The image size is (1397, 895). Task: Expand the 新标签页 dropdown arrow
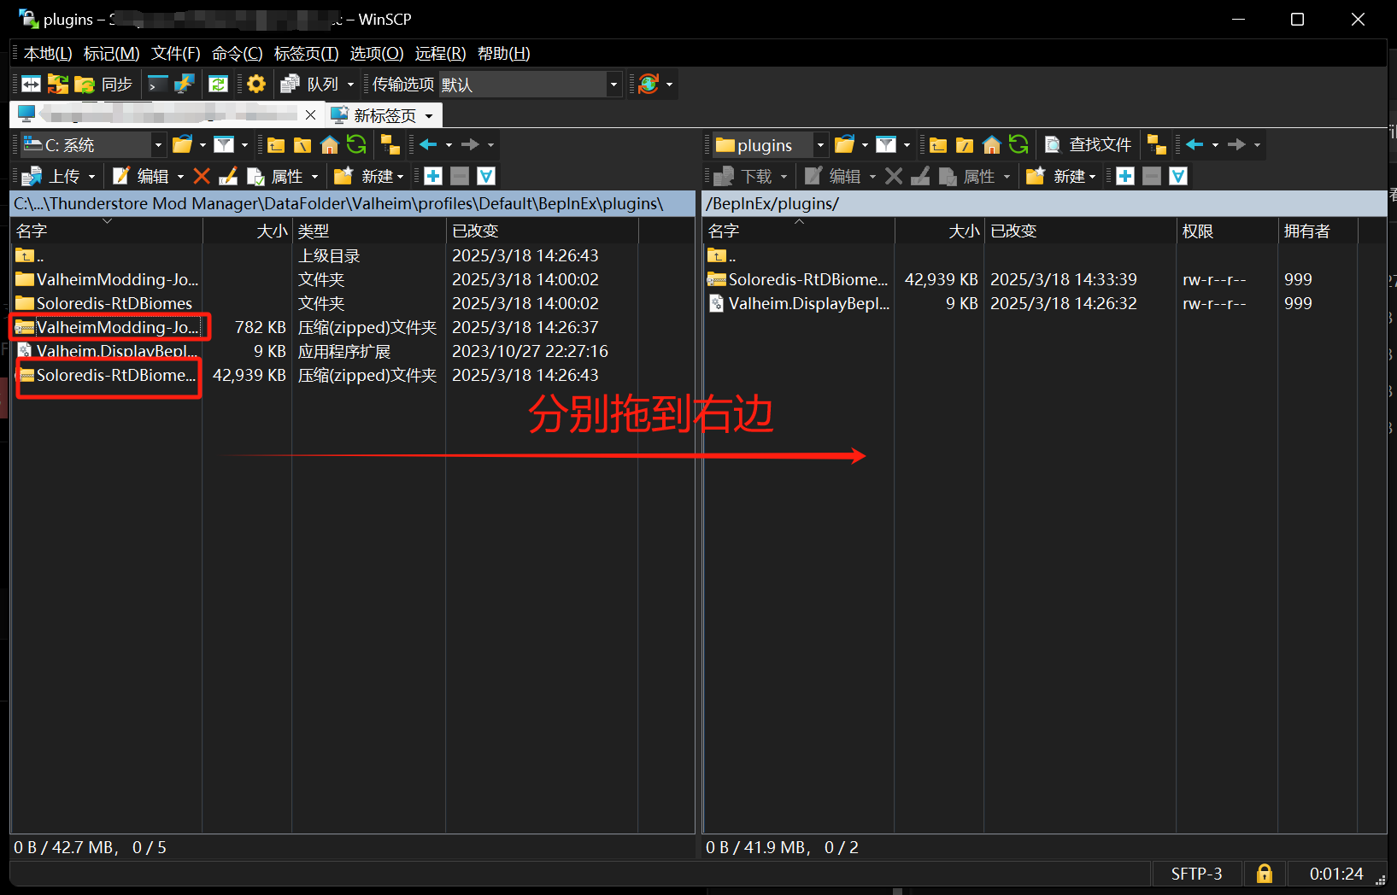pyautogui.click(x=429, y=115)
